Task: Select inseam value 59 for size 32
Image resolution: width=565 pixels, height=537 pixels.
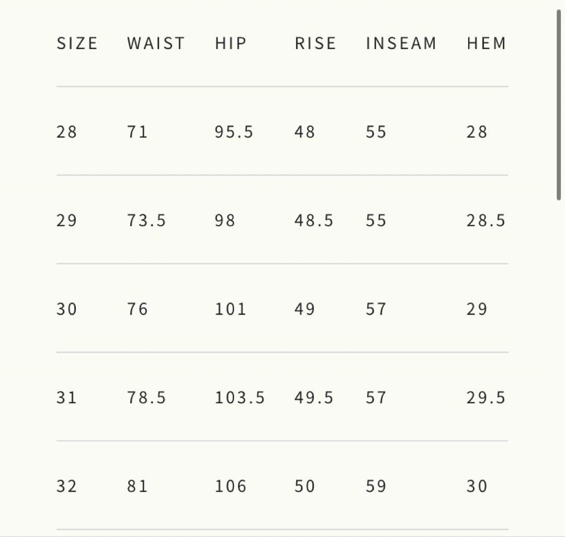Action: 376,487
